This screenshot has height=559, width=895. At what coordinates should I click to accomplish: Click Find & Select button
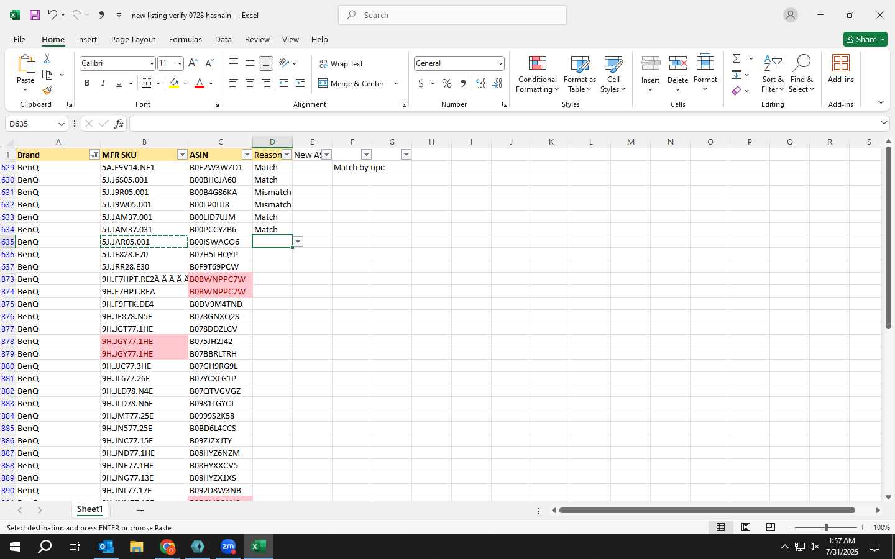802,74
